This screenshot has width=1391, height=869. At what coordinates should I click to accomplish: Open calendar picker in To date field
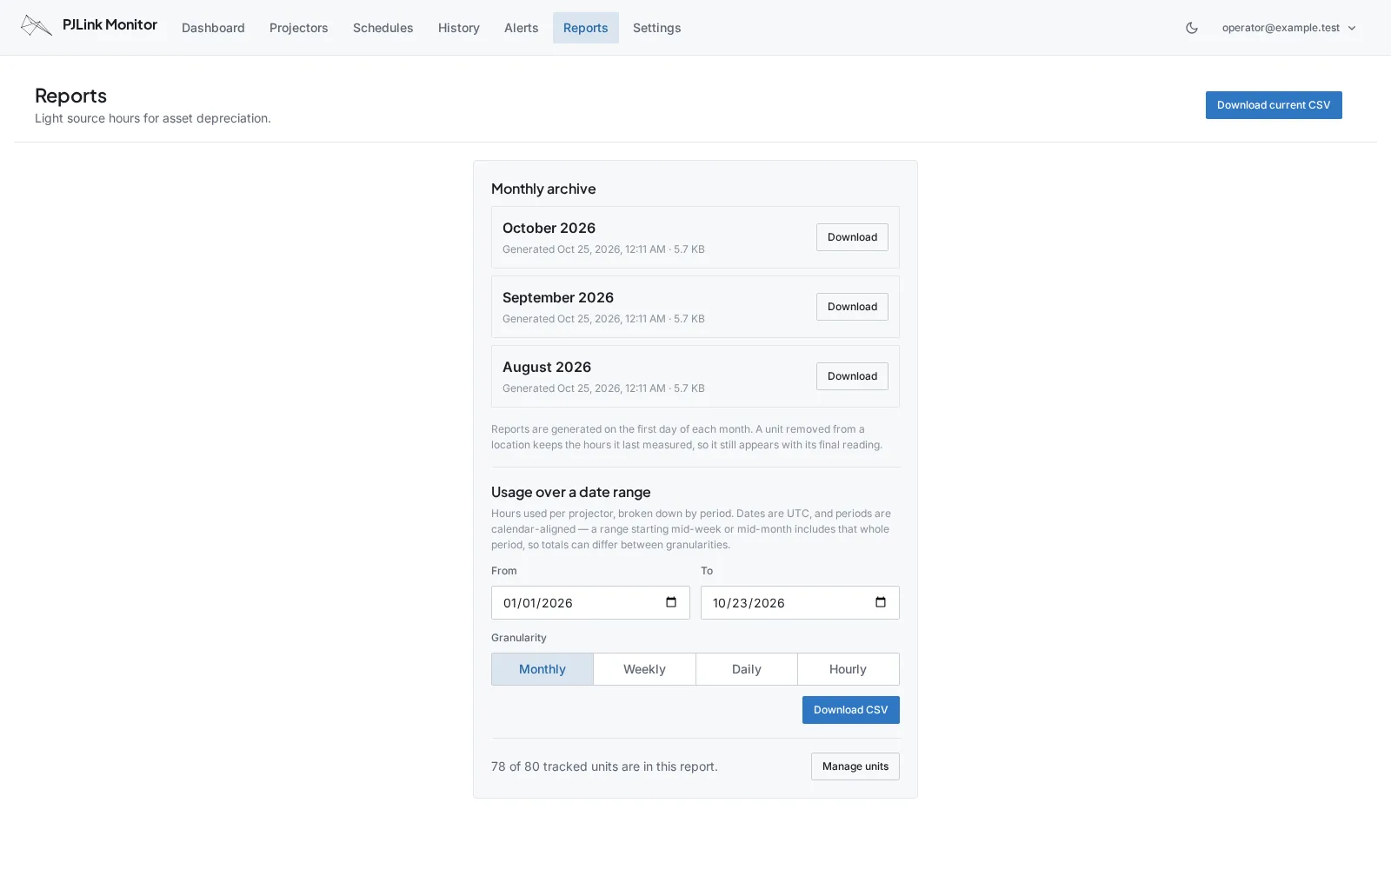point(881,602)
